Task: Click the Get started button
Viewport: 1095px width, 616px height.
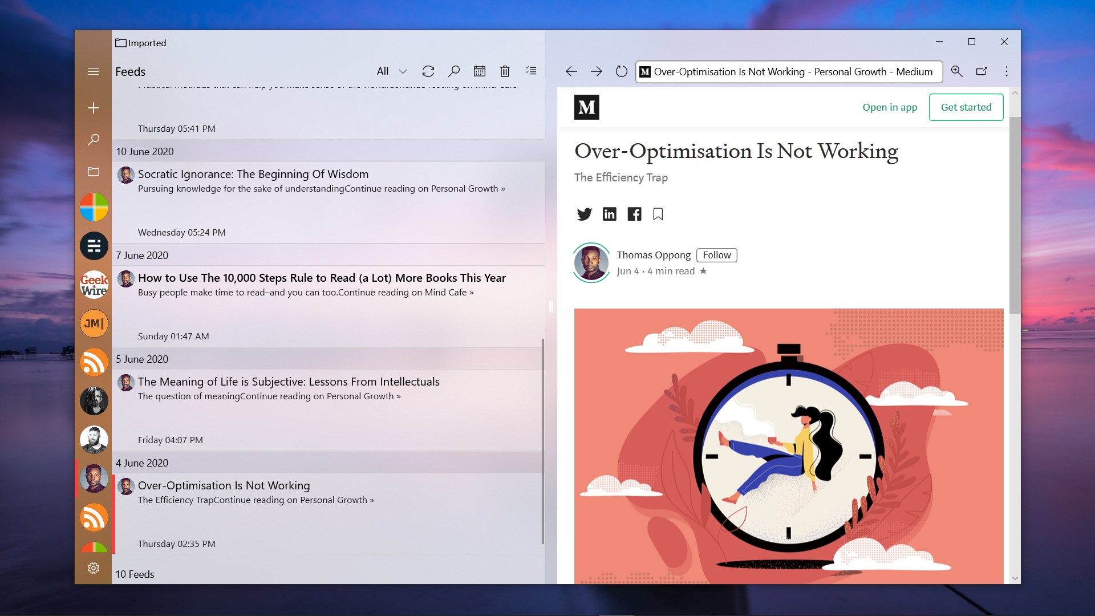Action: click(x=966, y=107)
